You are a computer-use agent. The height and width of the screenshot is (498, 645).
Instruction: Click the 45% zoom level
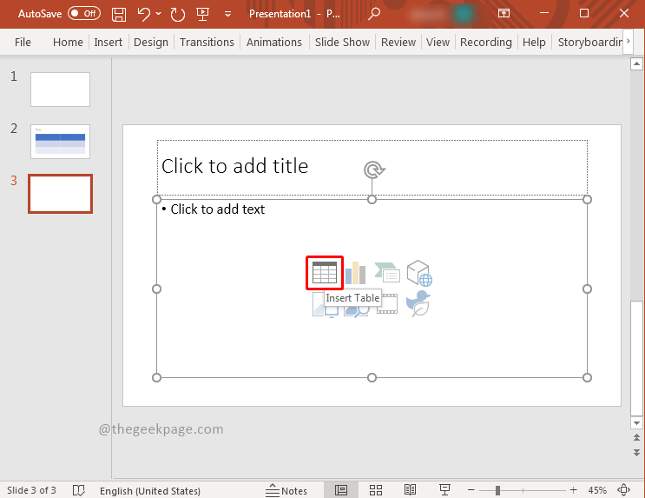(597, 490)
